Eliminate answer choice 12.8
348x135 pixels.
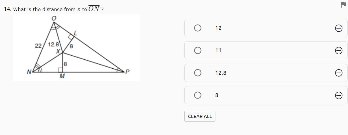[x=338, y=73]
